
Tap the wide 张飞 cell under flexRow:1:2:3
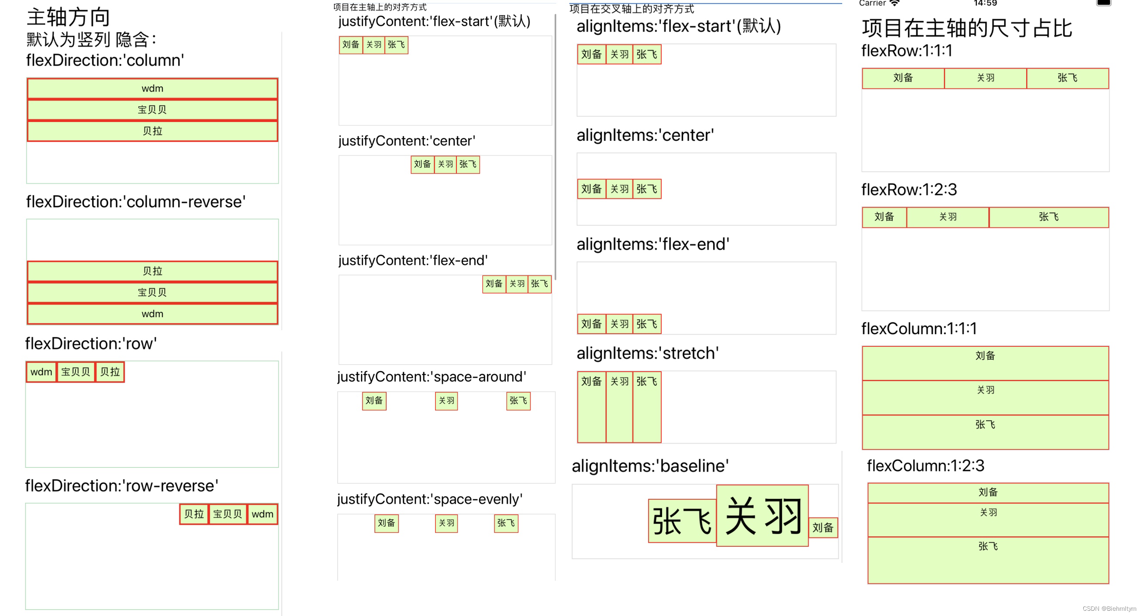(x=1049, y=217)
